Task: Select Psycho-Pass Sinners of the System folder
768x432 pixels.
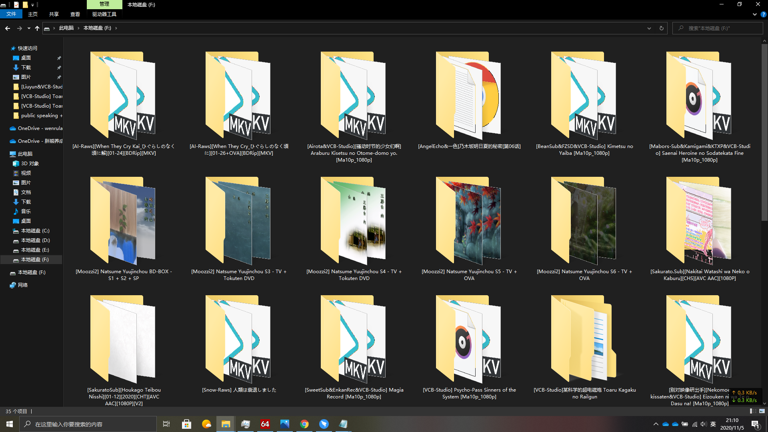Action: point(469,347)
